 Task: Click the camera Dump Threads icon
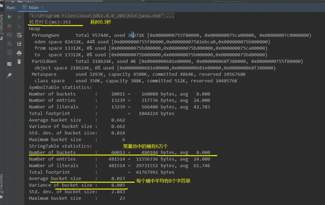pyautogui.click(x=9, y=35)
